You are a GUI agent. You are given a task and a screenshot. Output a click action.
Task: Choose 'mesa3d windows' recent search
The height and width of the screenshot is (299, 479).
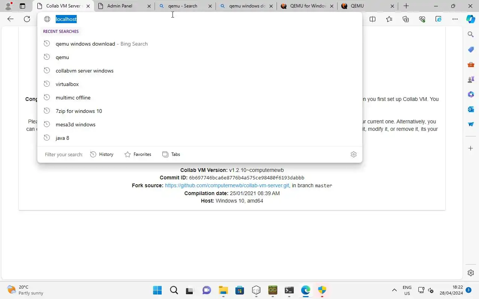(200, 124)
